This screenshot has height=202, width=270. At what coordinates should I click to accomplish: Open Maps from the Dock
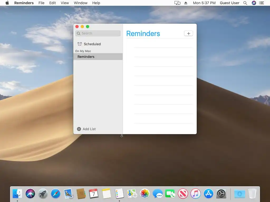[x=132, y=194]
